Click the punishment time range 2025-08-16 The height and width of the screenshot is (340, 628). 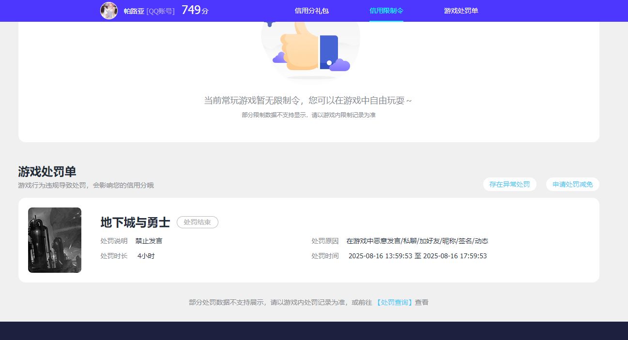[417, 256]
